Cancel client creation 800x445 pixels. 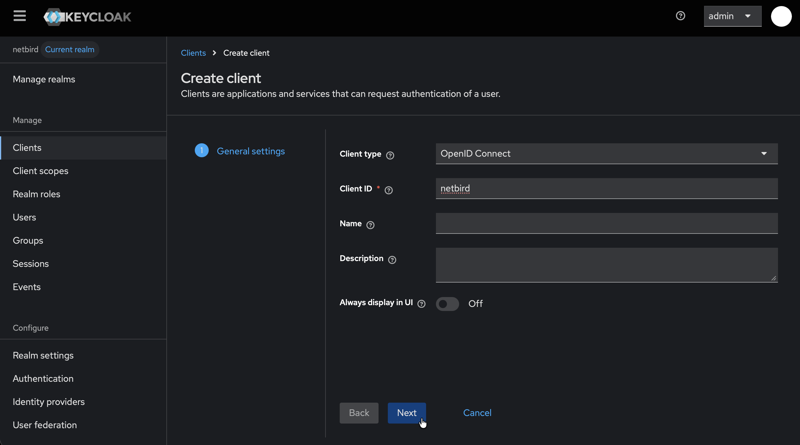tap(477, 413)
